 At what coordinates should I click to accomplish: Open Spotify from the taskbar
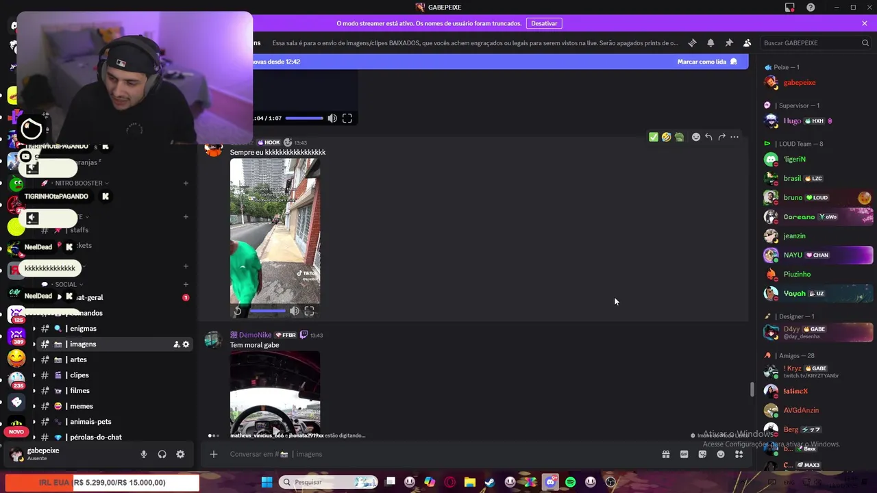tap(570, 482)
